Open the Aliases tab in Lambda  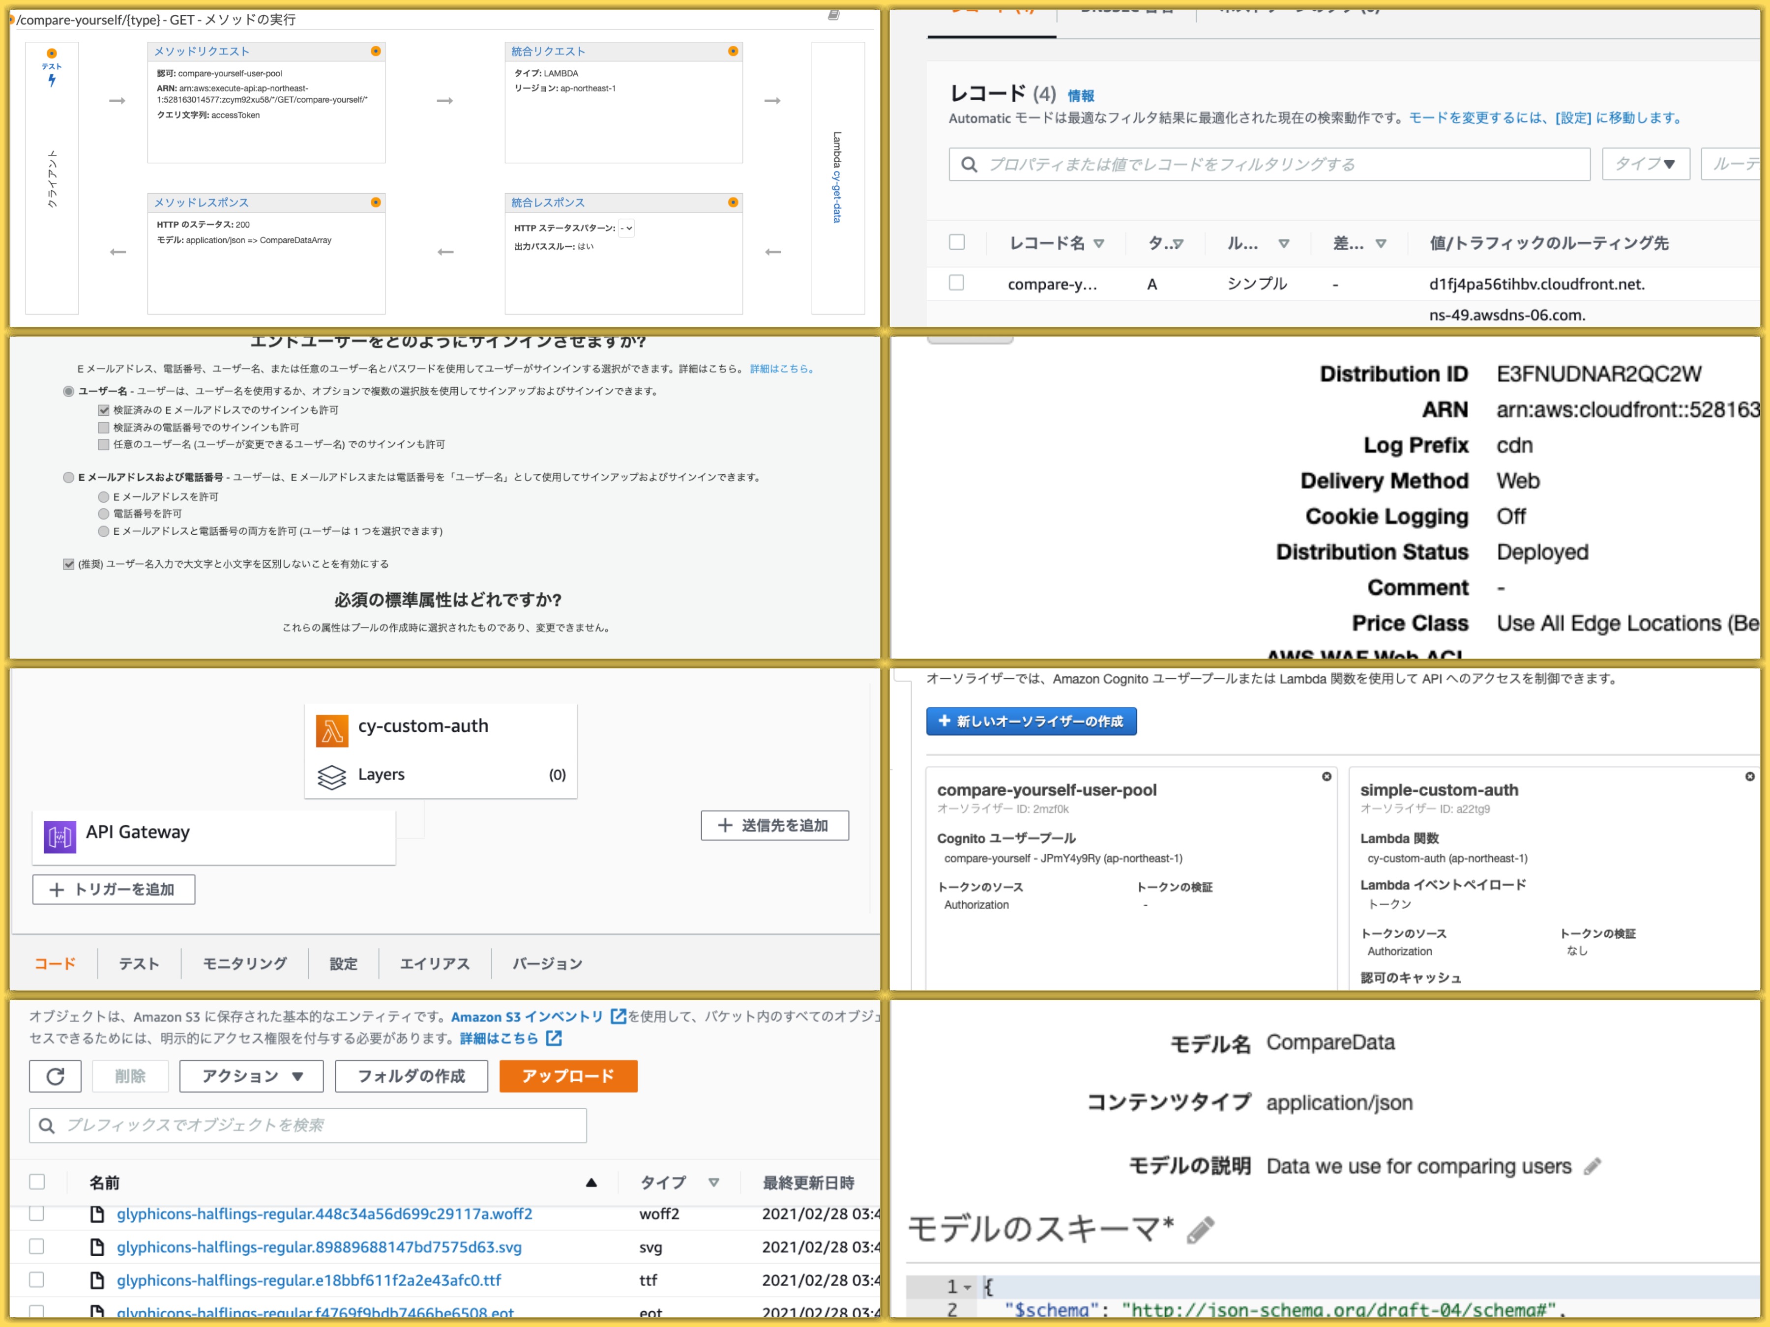coord(435,963)
